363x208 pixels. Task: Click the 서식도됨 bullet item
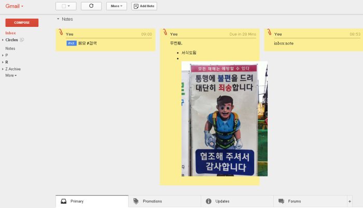pos(189,53)
